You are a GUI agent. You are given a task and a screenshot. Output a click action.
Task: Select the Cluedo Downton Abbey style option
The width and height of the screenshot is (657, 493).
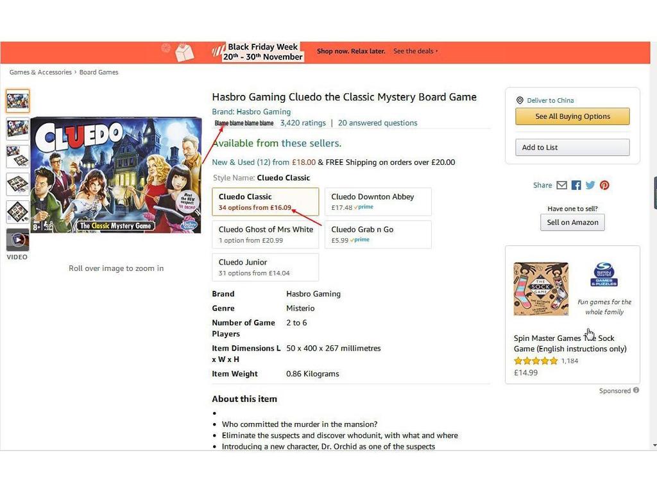tap(377, 202)
